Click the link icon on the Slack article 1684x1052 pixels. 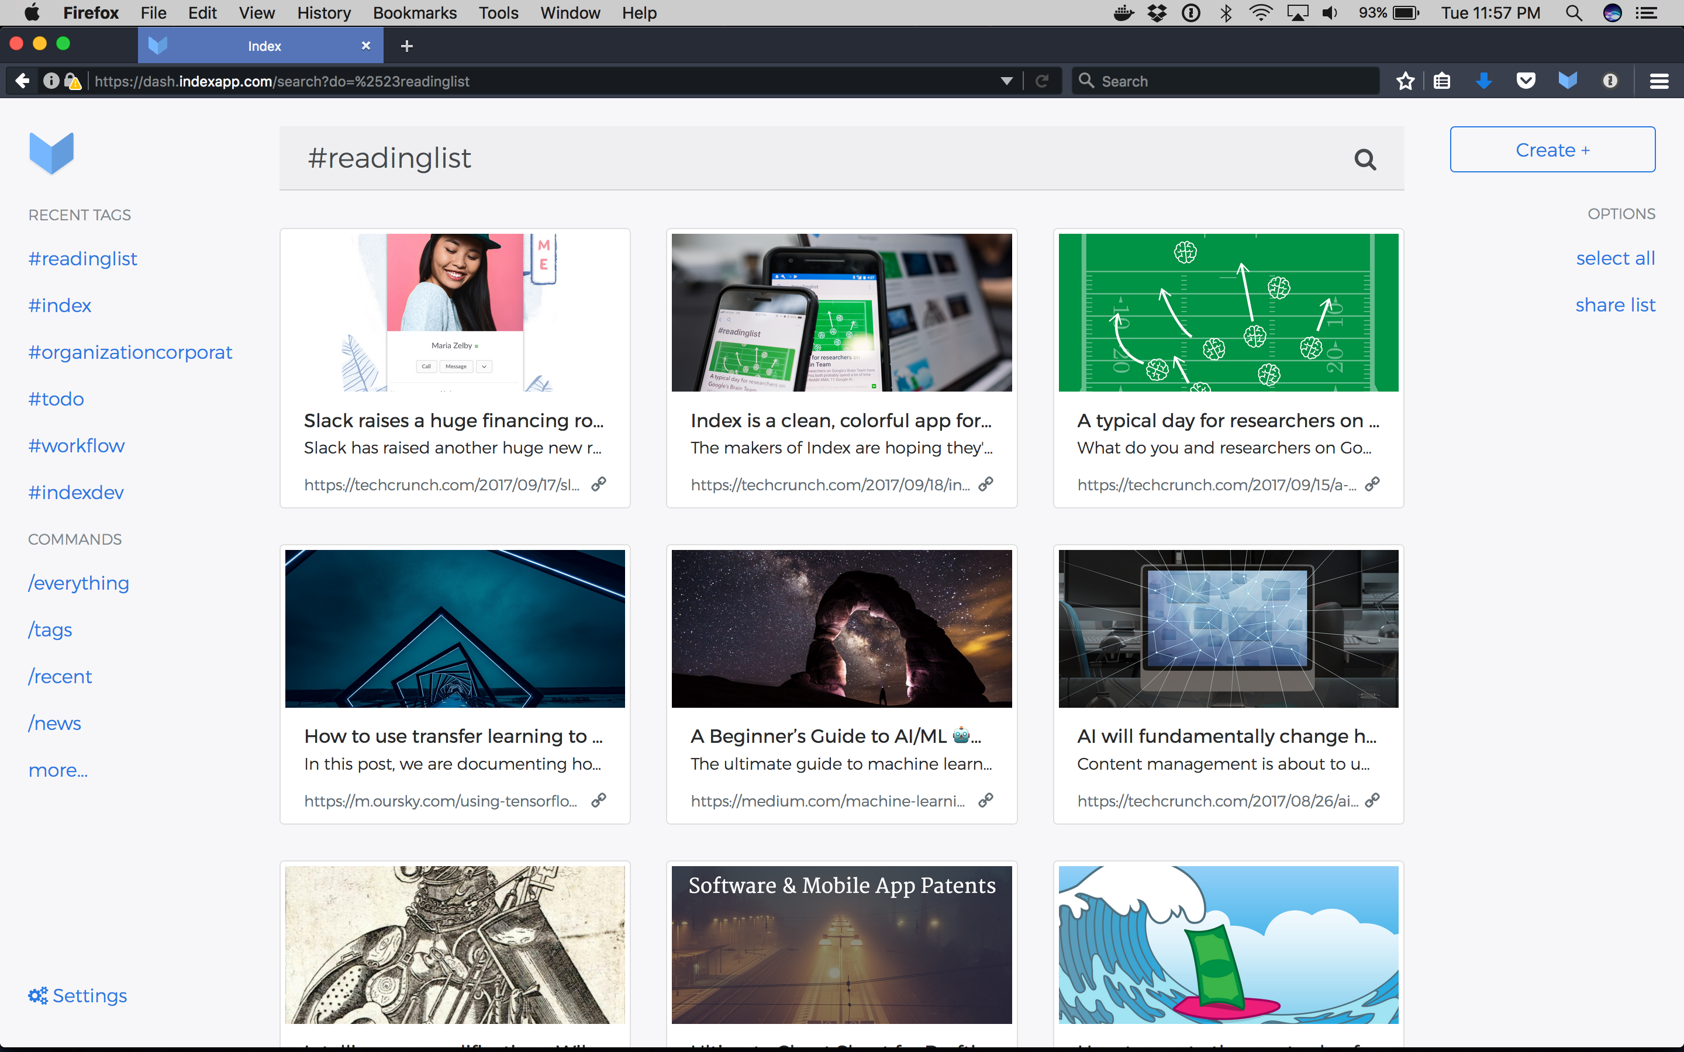point(598,485)
